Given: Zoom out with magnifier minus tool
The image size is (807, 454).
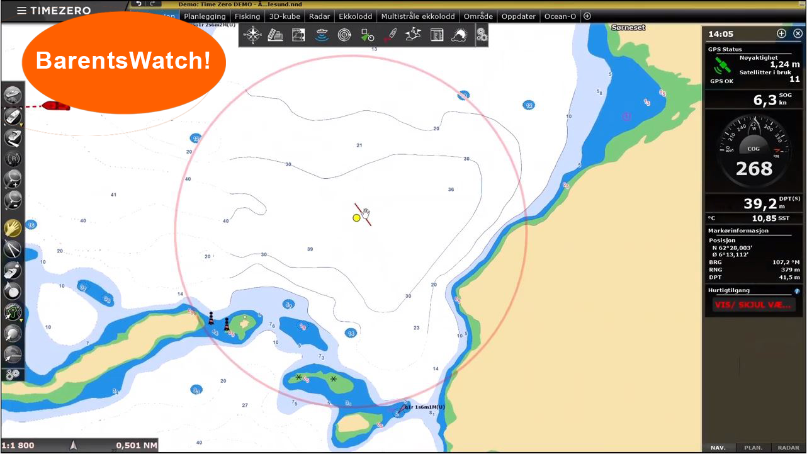Looking at the screenshot, I should click(13, 200).
